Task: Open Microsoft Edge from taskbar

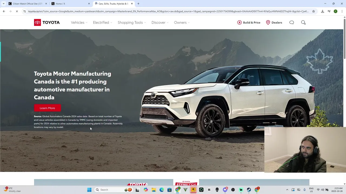Action: point(161,190)
